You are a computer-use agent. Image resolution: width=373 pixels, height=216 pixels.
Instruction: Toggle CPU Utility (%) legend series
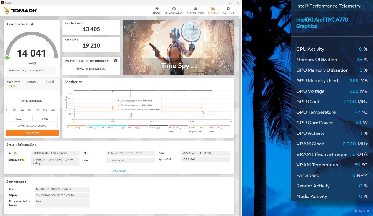(x=158, y=127)
